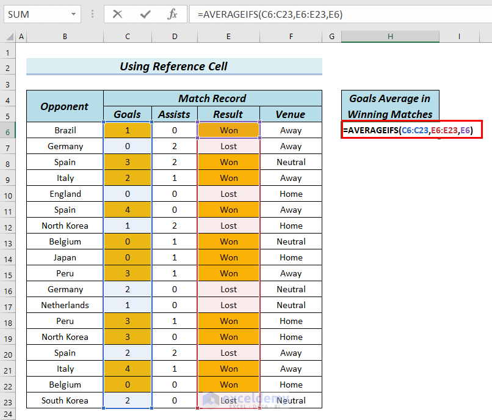
Task: Select the Netherlands opponent cell
Action: [65, 305]
